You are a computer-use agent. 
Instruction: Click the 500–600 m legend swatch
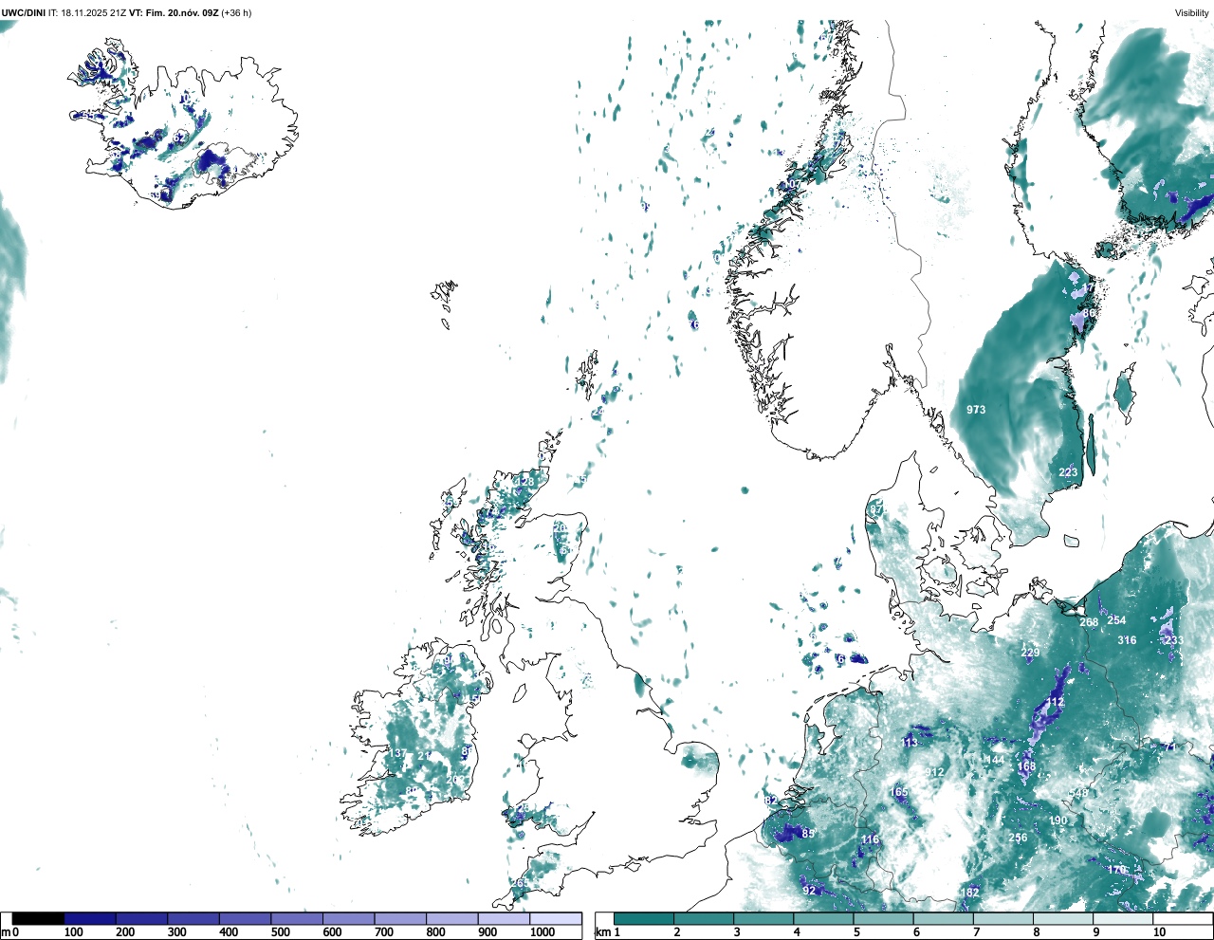coord(297,919)
